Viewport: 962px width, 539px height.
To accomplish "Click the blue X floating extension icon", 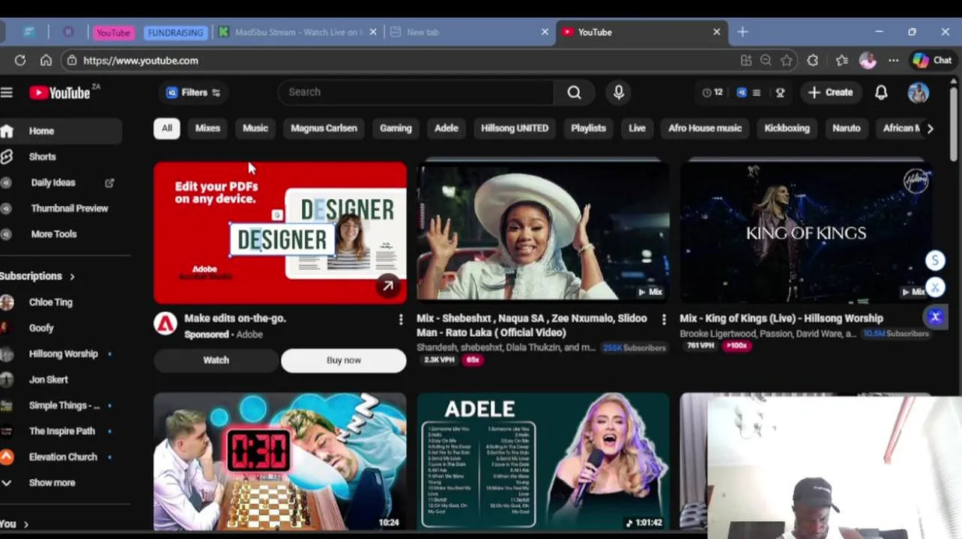I will tap(935, 317).
